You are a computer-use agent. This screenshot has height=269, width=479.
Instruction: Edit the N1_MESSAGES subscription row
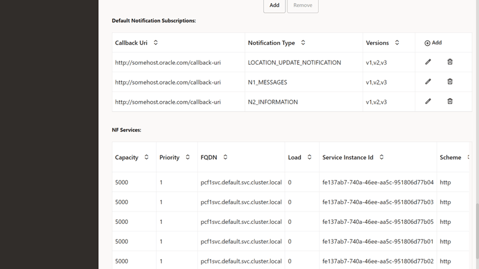pos(428,82)
